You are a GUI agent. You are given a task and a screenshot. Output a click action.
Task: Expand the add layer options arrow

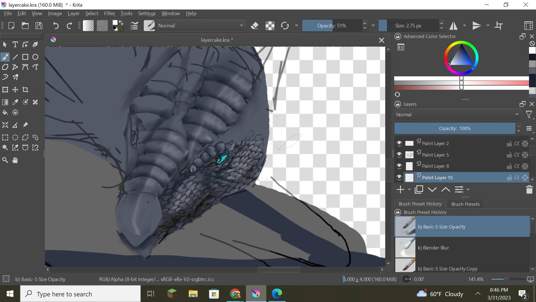(409, 190)
